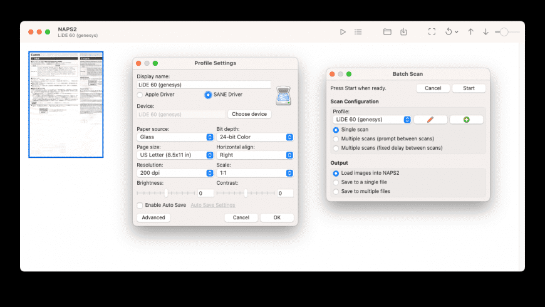Add a new profile with green plus

click(467, 120)
